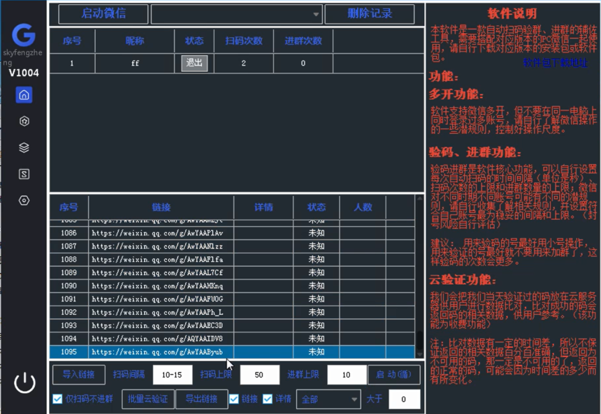This screenshot has height=414, width=601.
Task: Click scan count 2 for account ff
Action: [244, 64]
